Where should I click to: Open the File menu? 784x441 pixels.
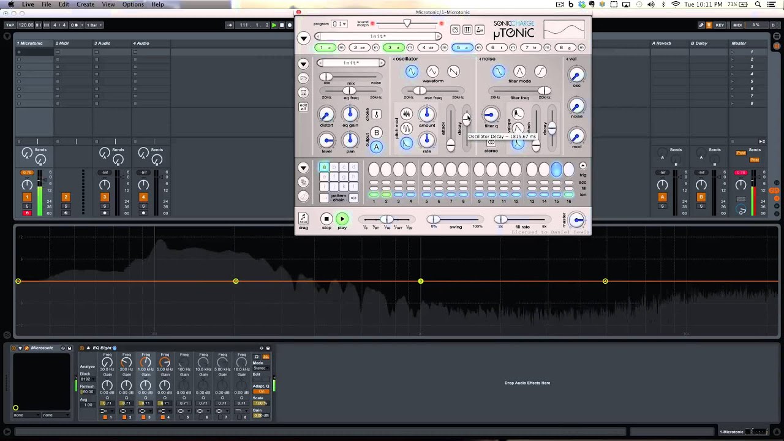pos(47,4)
